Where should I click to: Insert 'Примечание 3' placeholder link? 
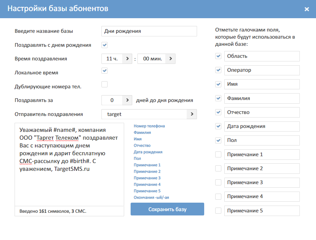(x=147, y=178)
